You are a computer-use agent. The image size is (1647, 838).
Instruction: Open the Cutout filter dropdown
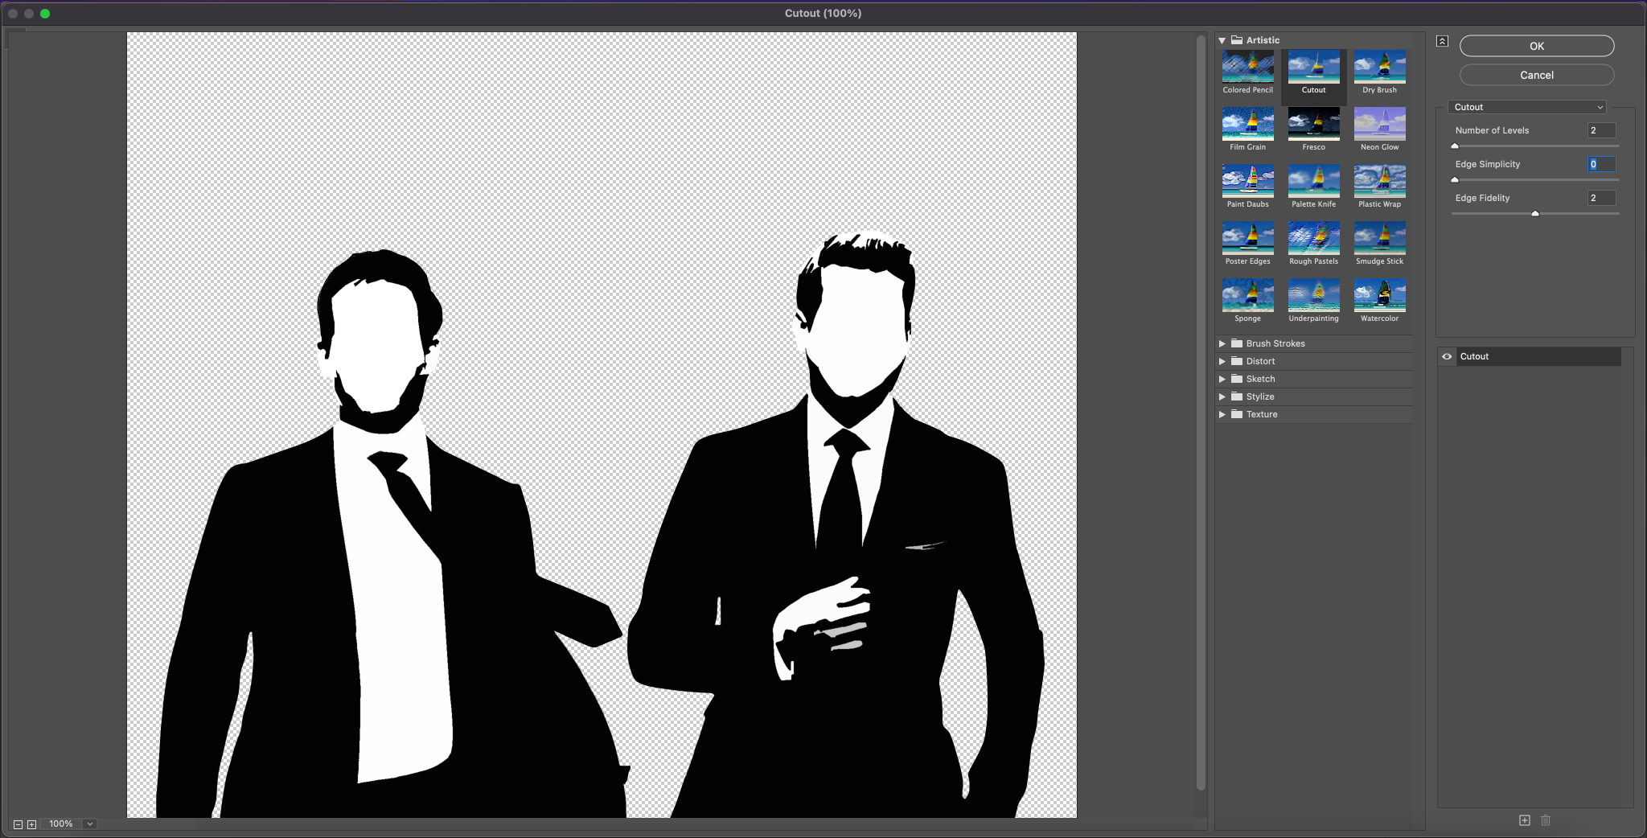point(1527,107)
